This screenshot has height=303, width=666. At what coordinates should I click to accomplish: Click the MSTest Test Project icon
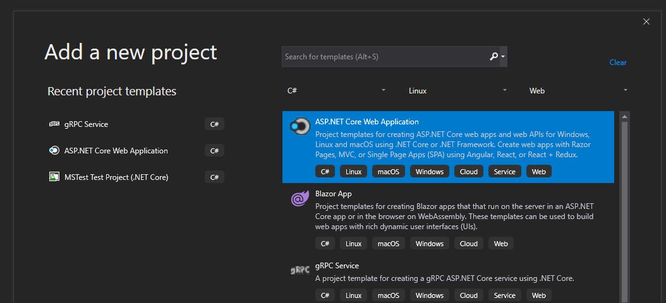pyautogui.click(x=54, y=177)
